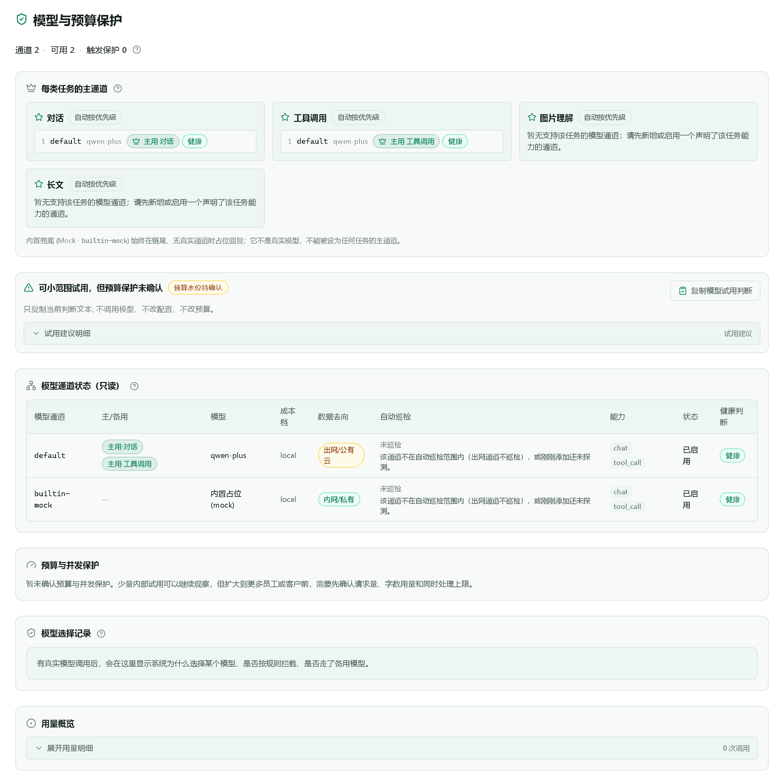Click star icon on 图片理解 card
The width and height of the screenshot is (784, 778).
coord(532,118)
